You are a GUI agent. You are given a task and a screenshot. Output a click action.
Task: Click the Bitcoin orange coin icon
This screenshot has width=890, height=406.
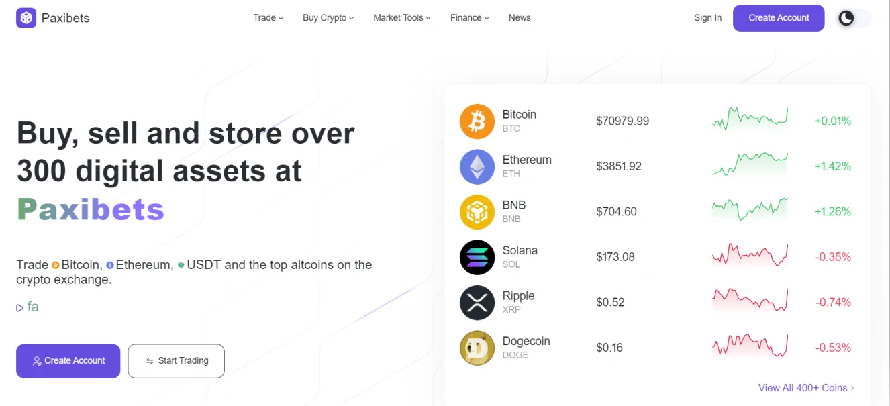point(477,121)
